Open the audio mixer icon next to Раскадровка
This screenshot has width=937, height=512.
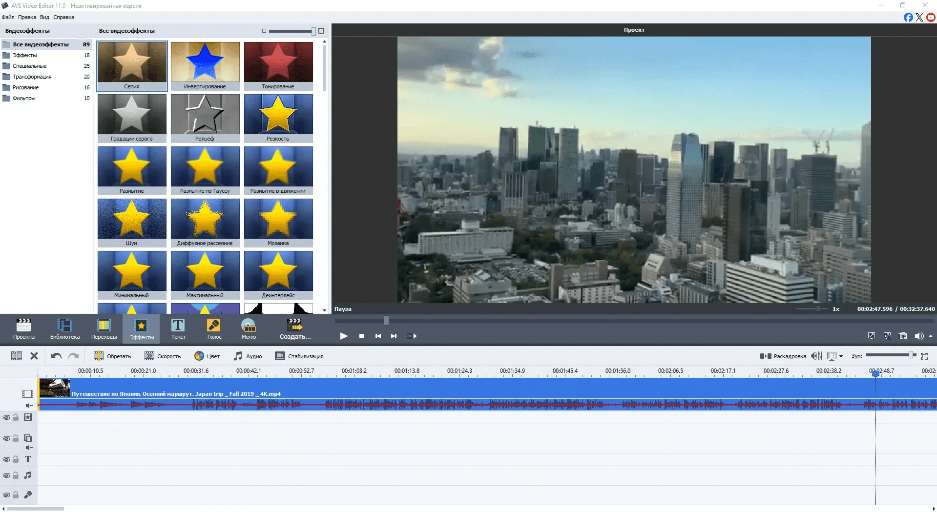point(816,356)
